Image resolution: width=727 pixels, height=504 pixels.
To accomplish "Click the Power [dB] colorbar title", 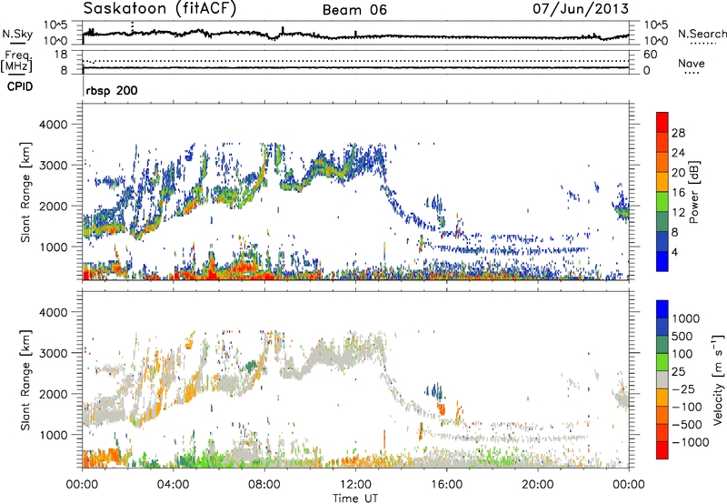I will coord(693,192).
